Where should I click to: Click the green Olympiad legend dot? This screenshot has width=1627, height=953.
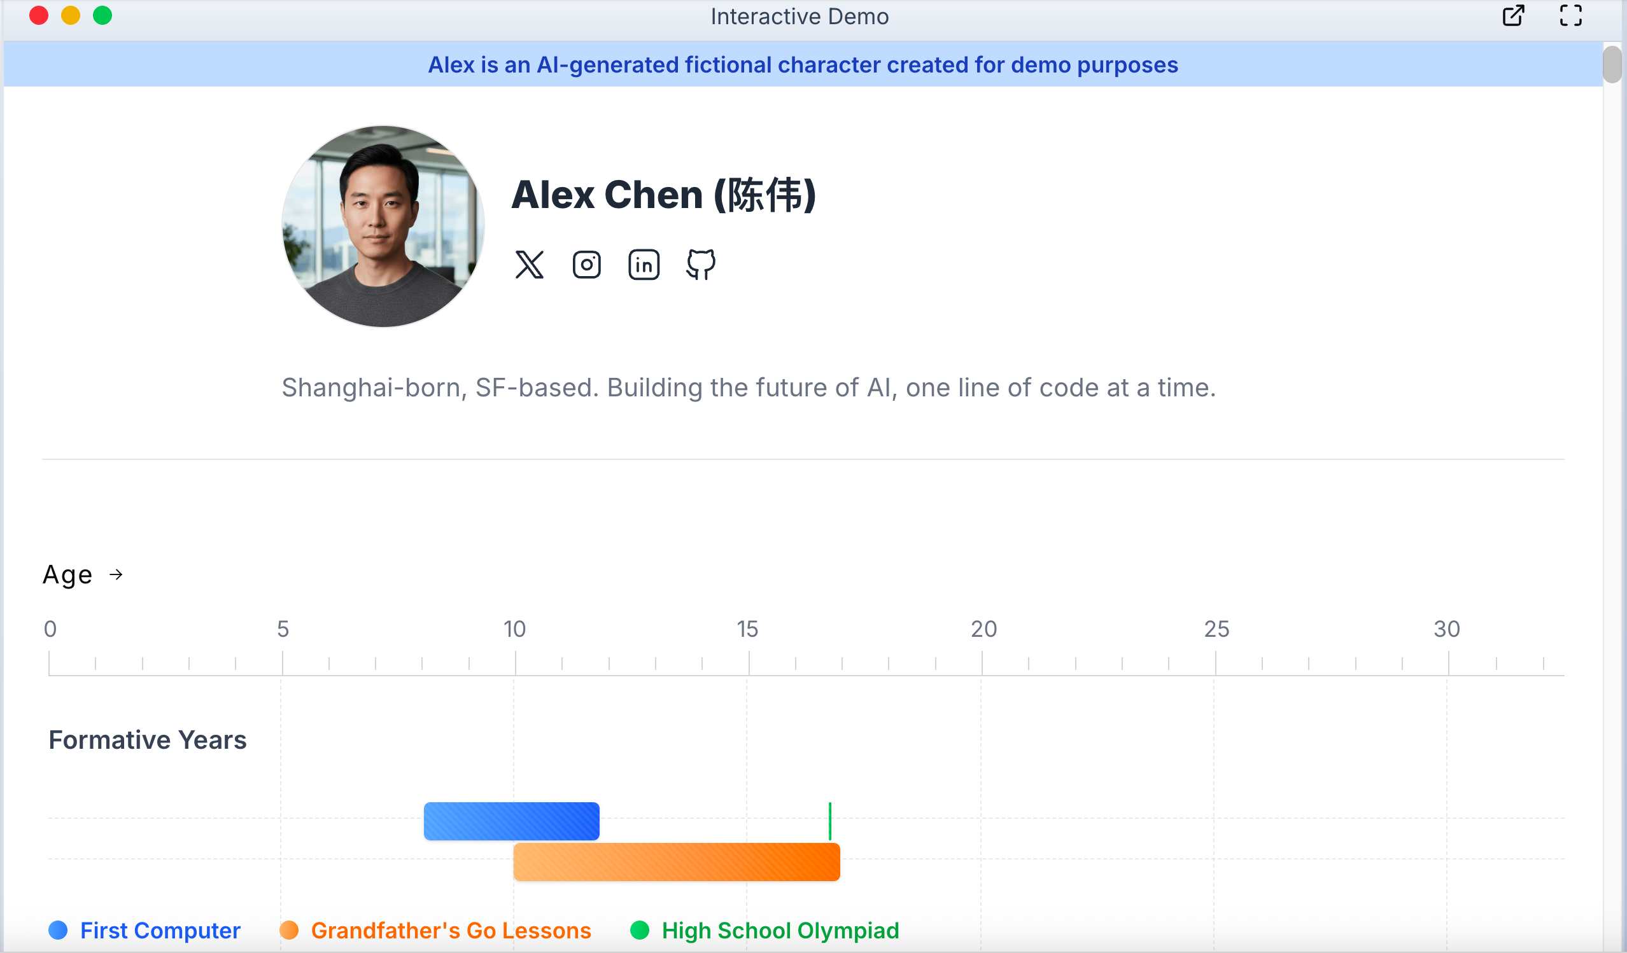(639, 929)
